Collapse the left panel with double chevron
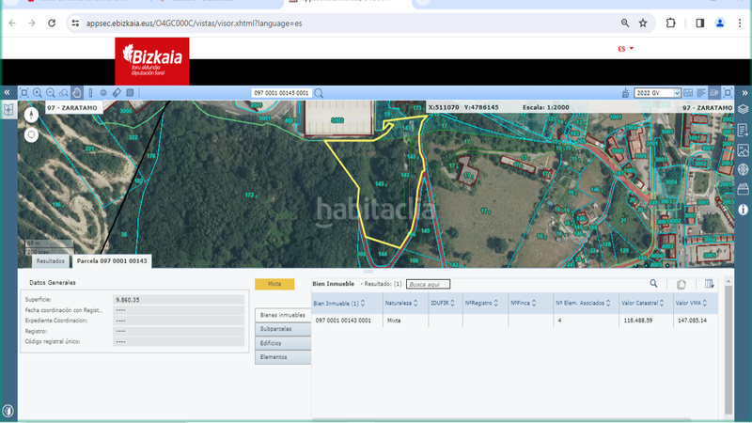Viewport: 752px width, 423px height. coord(8,93)
